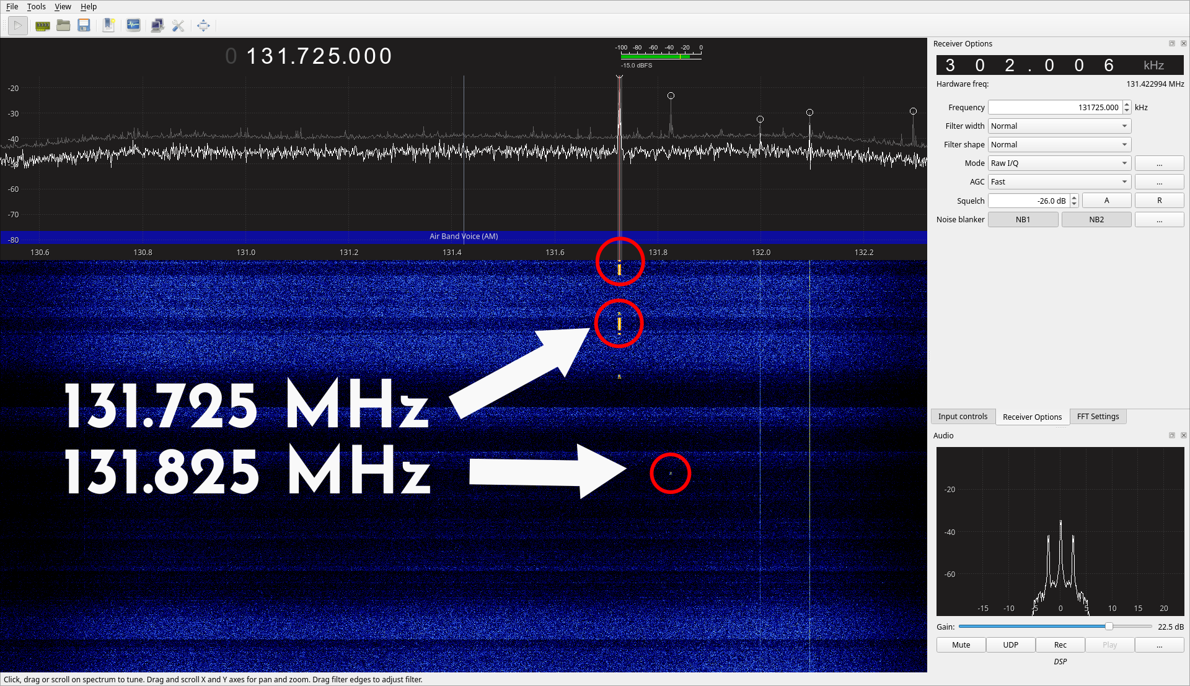The width and height of the screenshot is (1190, 686).
Task: Open the Help menu
Action: point(89,6)
